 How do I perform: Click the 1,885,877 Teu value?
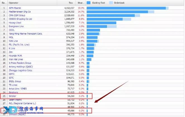[69, 19]
